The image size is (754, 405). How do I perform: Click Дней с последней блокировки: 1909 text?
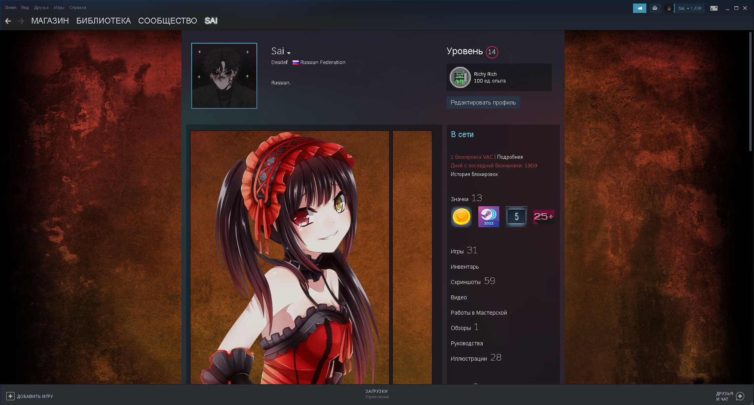[x=494, y=166]
